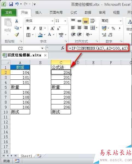Screen dimensions: 132x164
Task: Click the text Orientation icon
Action: pos(88,34)
